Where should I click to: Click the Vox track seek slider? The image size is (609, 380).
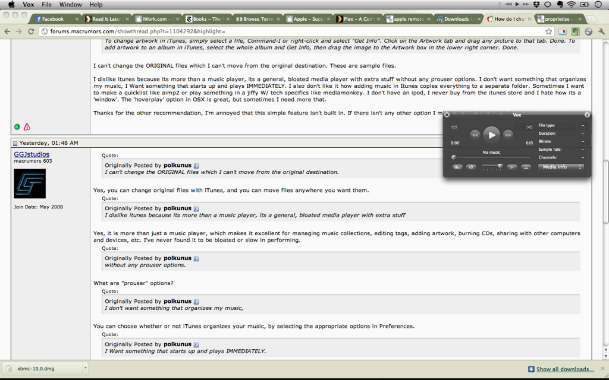(x=492, y=157)
